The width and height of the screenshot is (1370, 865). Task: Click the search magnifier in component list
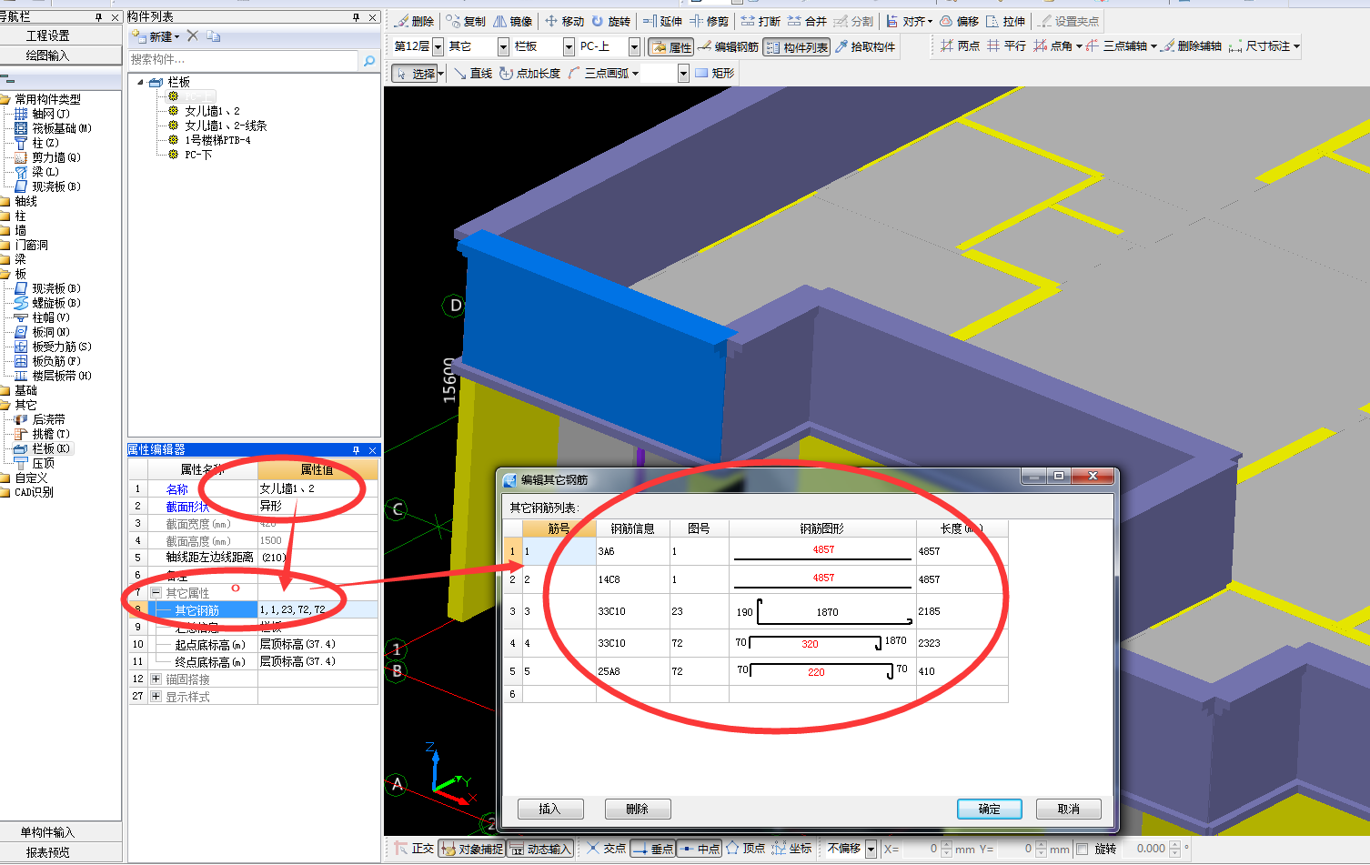[369, 60]
